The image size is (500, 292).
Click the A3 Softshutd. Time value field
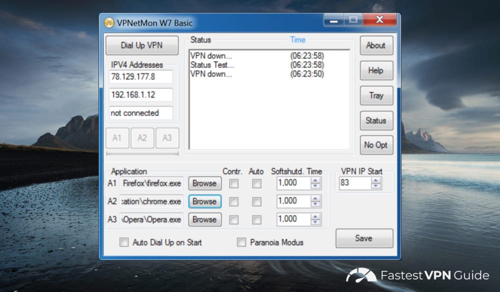pyautogui.click(x=293, y=219)
